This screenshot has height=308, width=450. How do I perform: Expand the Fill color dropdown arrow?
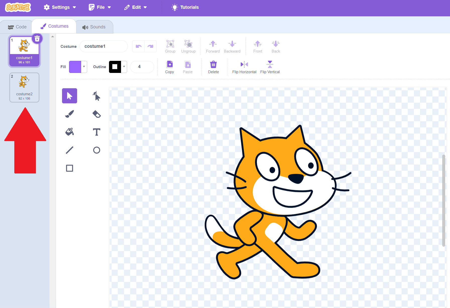point(84,67)
